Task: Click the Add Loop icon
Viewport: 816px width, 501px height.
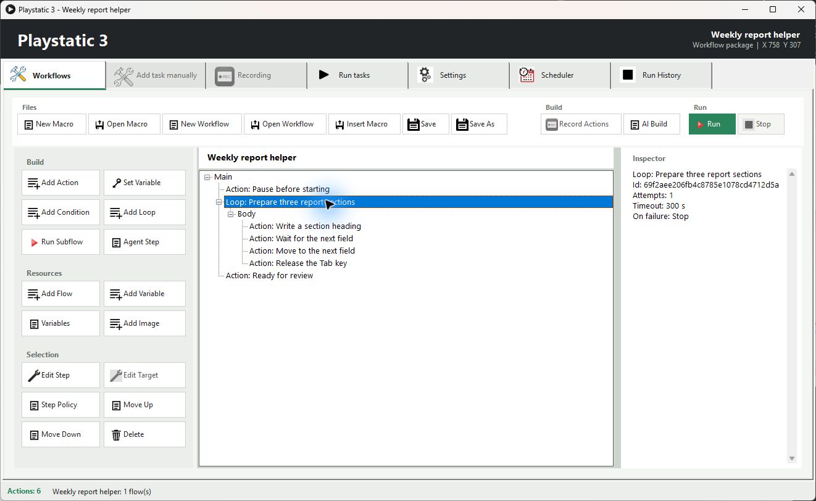Action: [x=115, y=213]
